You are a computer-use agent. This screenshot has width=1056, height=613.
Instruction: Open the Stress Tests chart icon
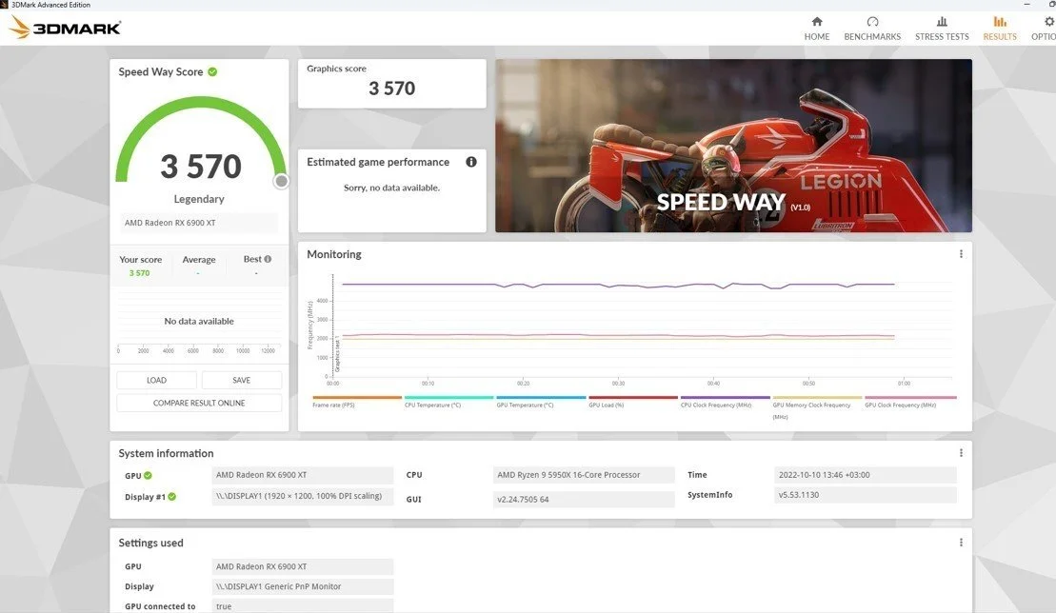pos(942,22)
